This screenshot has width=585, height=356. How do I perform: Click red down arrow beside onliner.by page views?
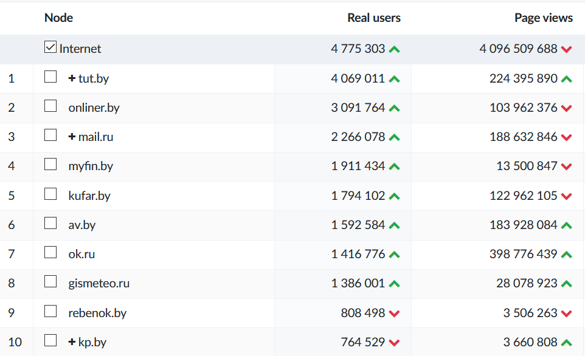point(567,108)
